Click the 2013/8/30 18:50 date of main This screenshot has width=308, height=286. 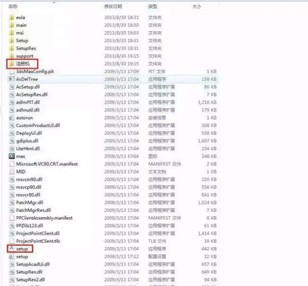coord(122,25)
